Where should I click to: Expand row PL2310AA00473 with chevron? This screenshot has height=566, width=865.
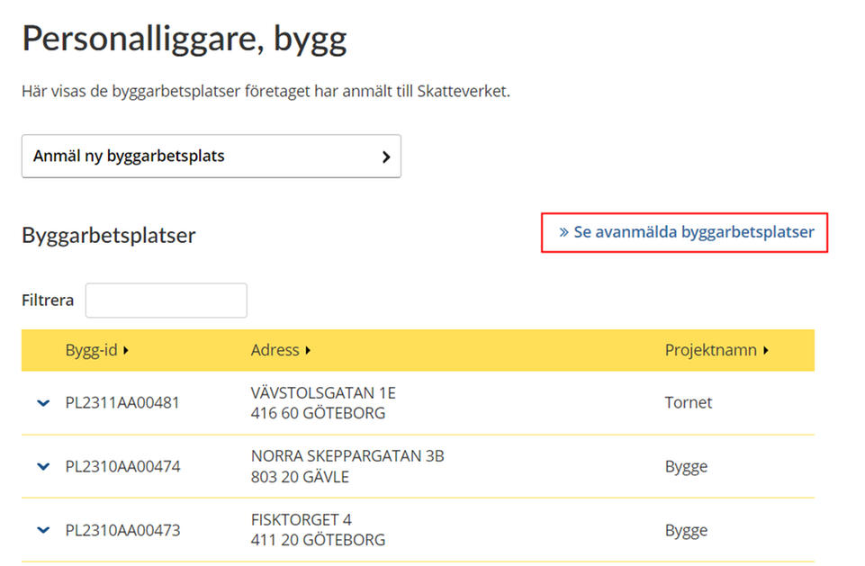(x=43, y=530)
